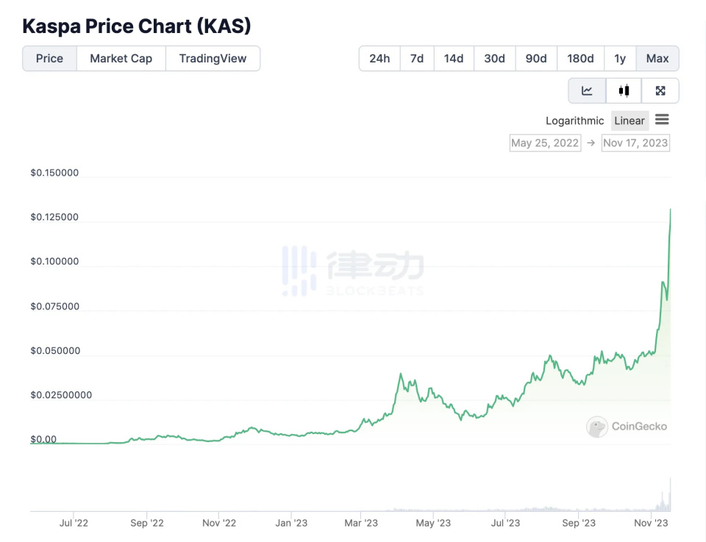Click the CoinGecko gecko mascot icon
The image size is (706, 542).
click(596, 427)
